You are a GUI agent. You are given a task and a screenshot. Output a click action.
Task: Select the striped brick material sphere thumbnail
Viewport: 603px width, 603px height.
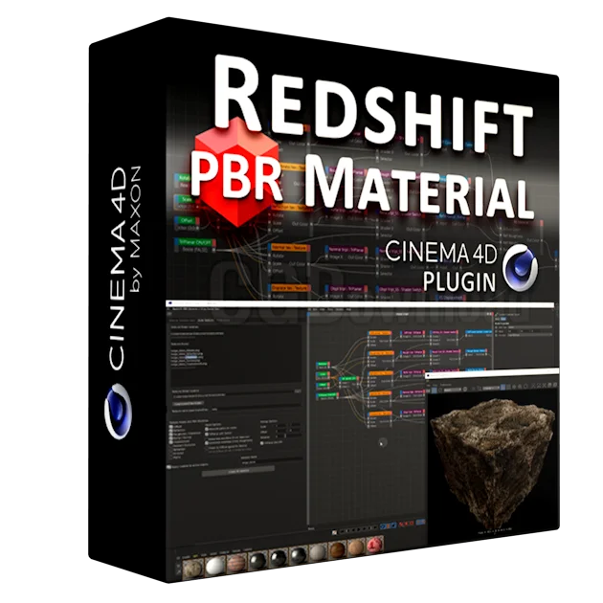tap(236, 564)
